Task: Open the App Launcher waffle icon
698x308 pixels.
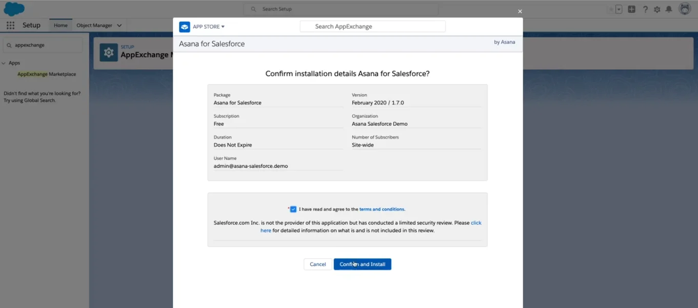Action: (10, 25)
